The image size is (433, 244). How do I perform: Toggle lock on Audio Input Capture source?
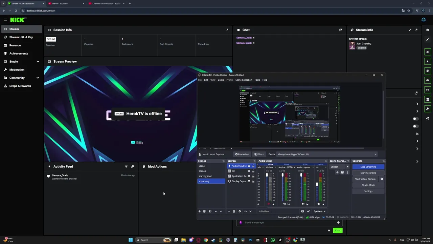[x=253, y=166]
